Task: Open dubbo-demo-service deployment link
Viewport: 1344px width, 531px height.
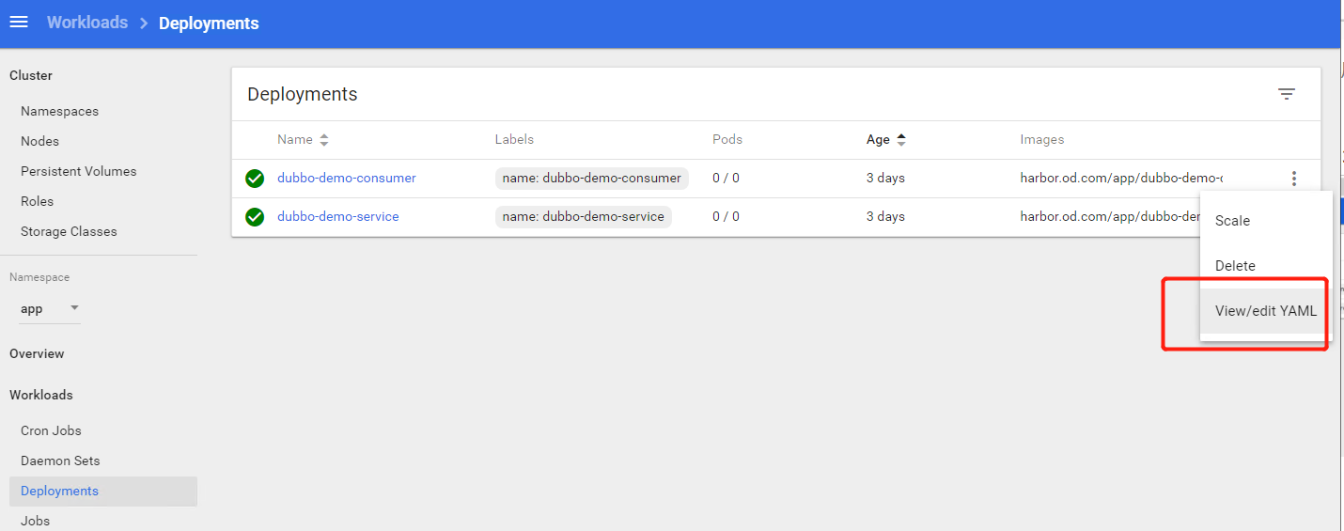Action: 337,216
